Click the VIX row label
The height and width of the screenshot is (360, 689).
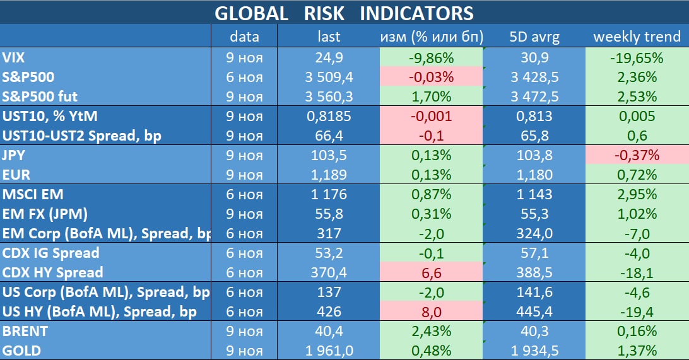point(14,58)
